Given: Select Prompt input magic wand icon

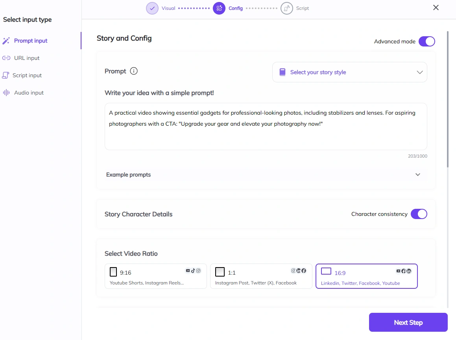Looking at the screenshot, I should tap(6, 41).
